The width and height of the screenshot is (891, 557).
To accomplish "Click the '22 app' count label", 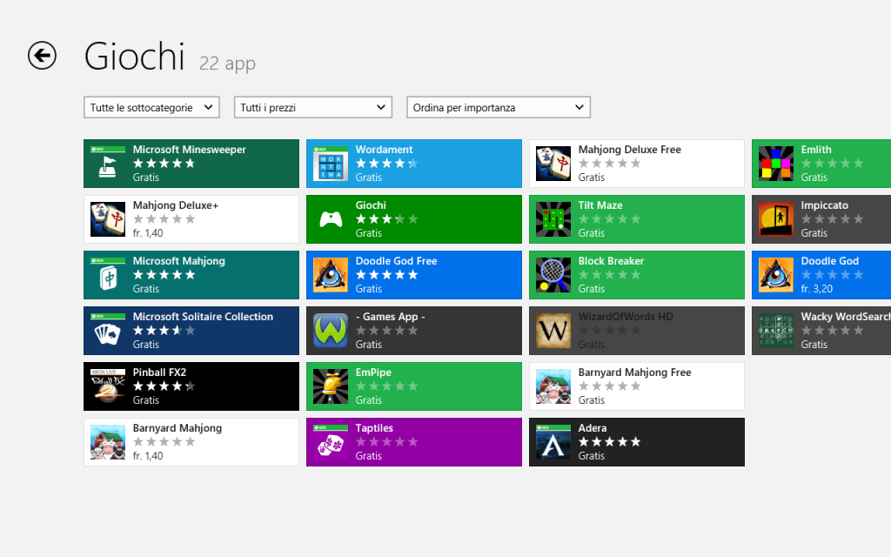I will coord(227,63).
